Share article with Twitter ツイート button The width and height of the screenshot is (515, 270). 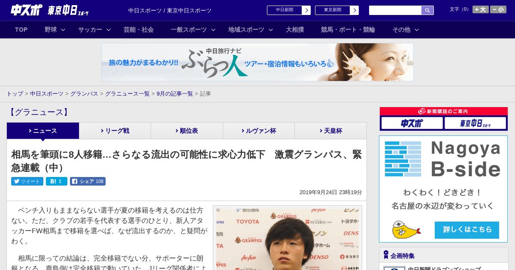pyautogui.click(x=27, y=181)
